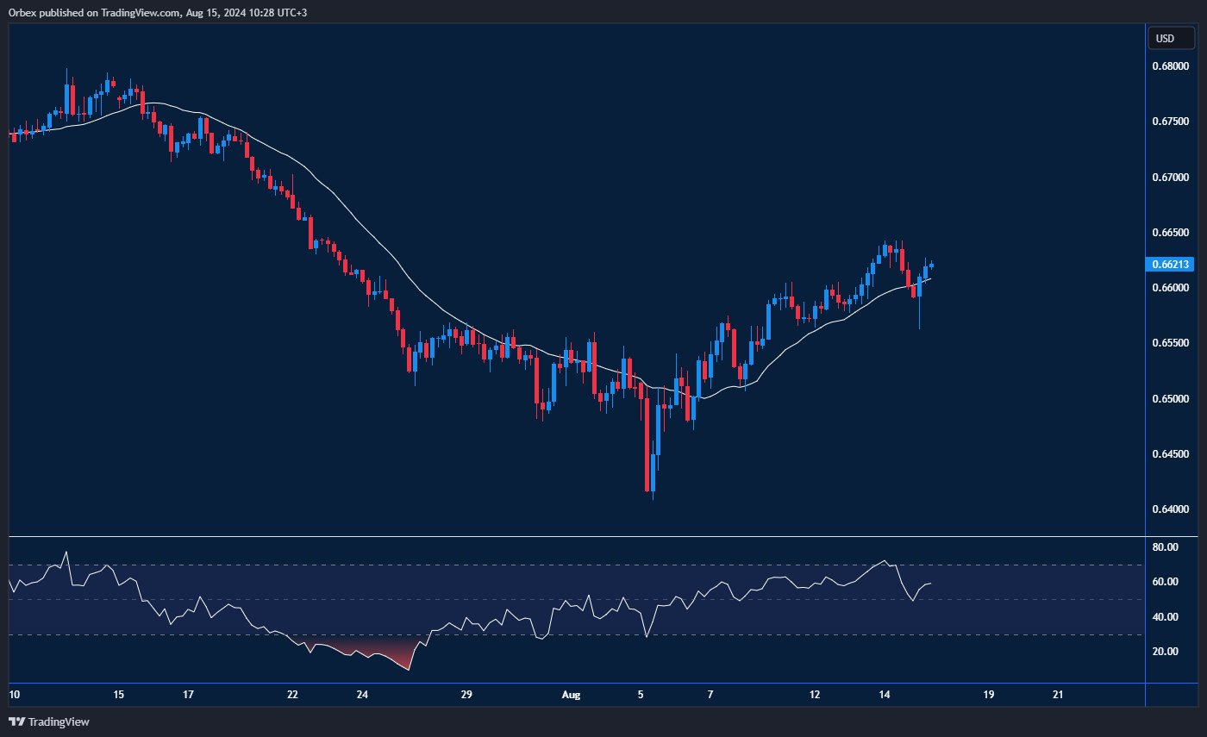Click date 14 on the time axis
Image resolution: width=1207 pixels, height=737 pixels.
click(885, 694)
